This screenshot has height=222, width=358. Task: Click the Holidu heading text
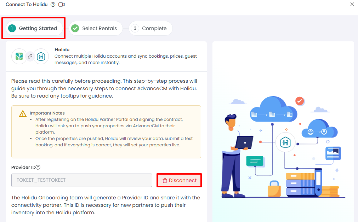62,49
